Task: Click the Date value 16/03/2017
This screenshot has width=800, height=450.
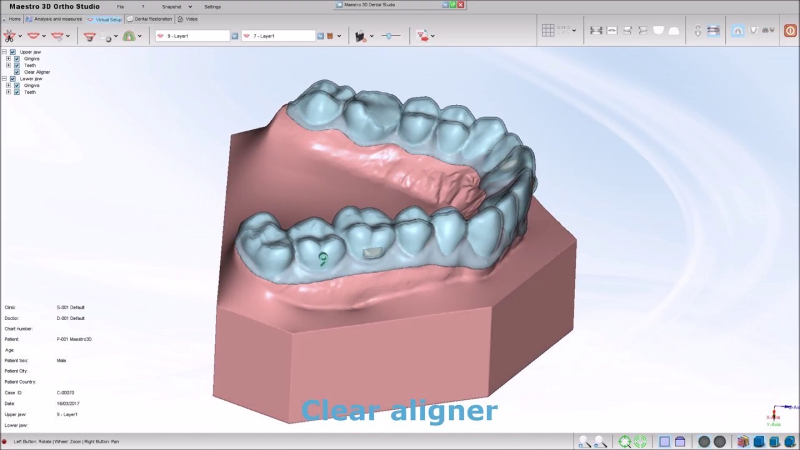Action: click(x=68, y=404)
